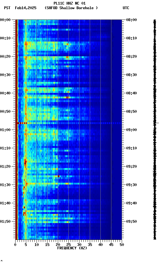Click the '09:00' UTC time label
Viewport: 168px width, 264px height.
click(131, 130)
